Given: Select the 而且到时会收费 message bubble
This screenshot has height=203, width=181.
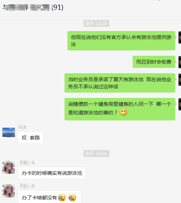Looking at the screenshot, I should point(154,62).
